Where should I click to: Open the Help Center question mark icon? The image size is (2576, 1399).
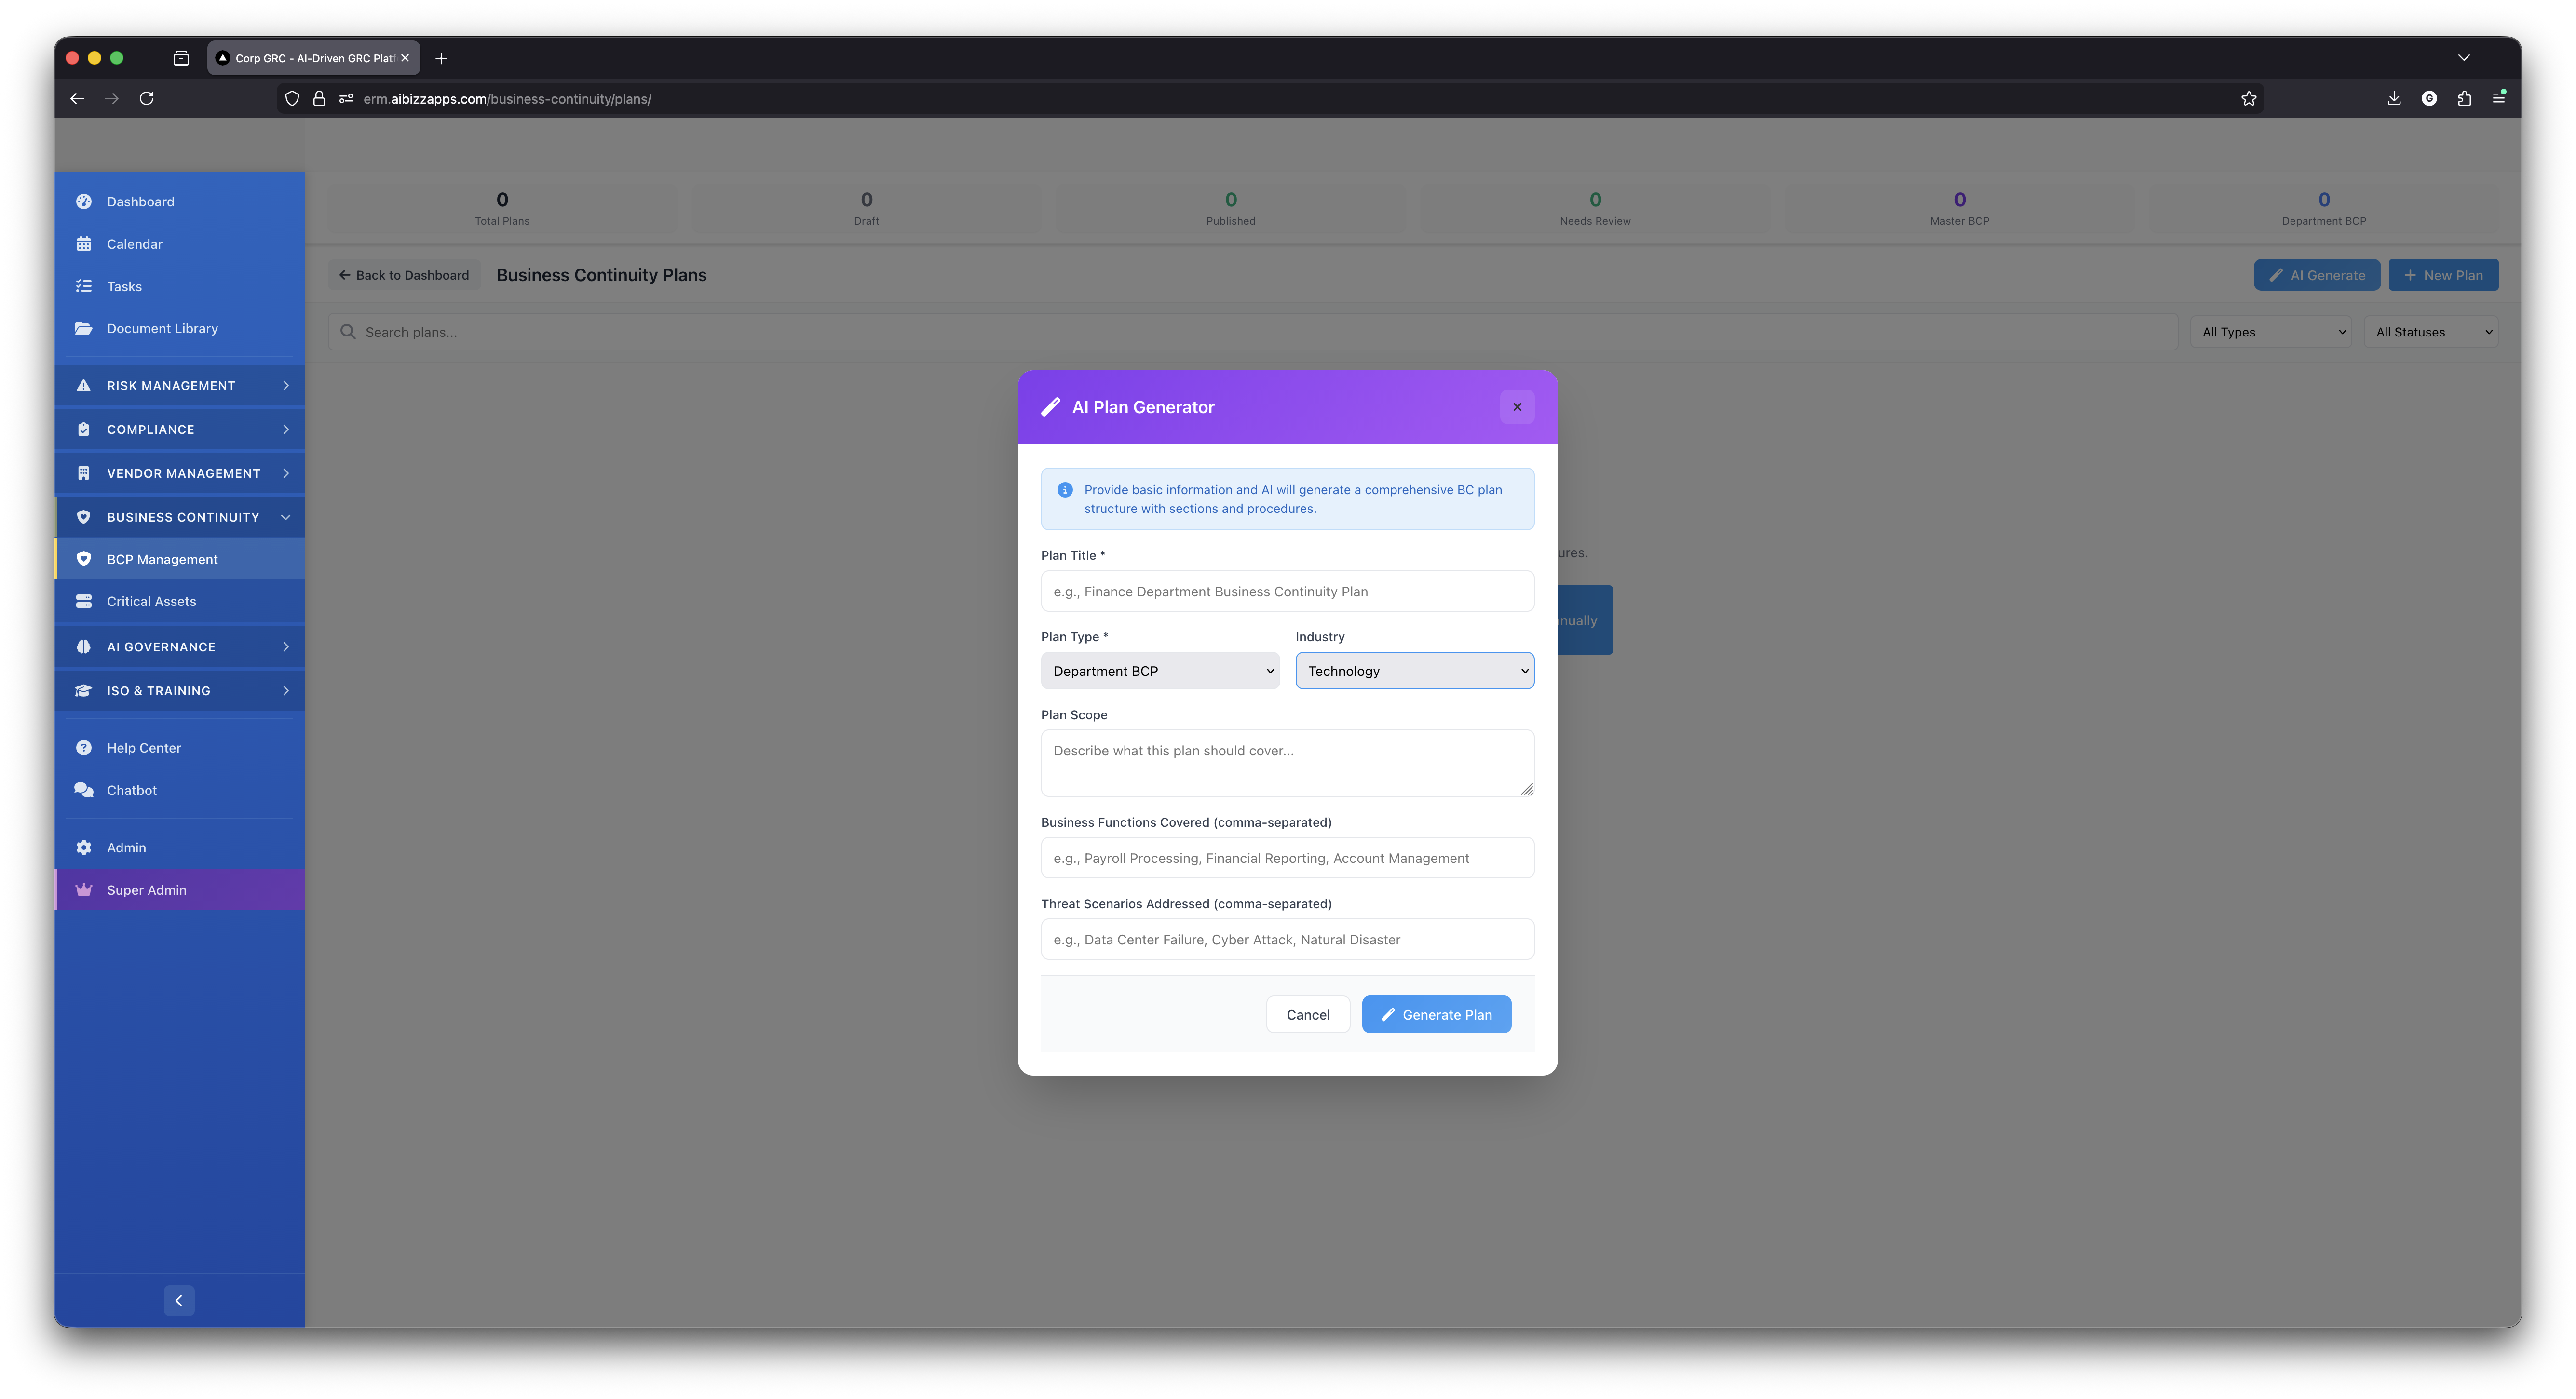(84, 747)
